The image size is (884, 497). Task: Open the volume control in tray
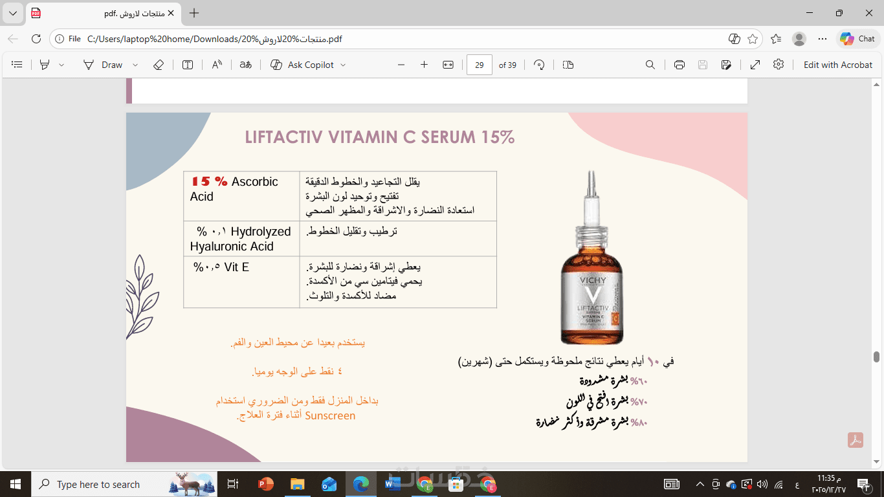click(762, 484)
